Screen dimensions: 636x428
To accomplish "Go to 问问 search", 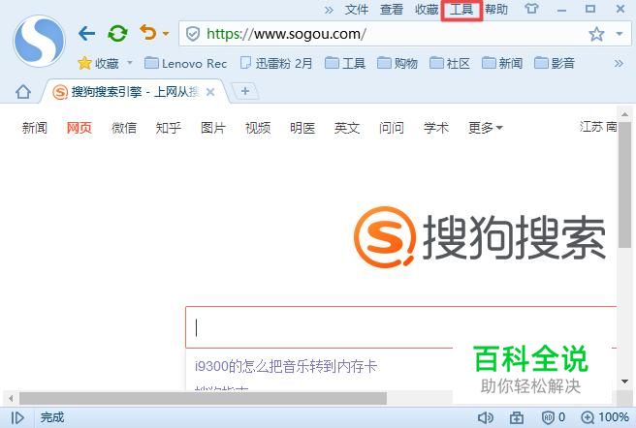I will tap(392, 128).
